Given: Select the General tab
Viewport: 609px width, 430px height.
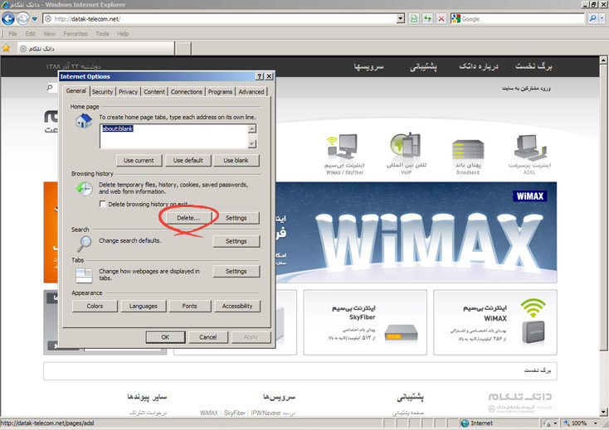Looking at the screenshot, I should pos(76,91).
